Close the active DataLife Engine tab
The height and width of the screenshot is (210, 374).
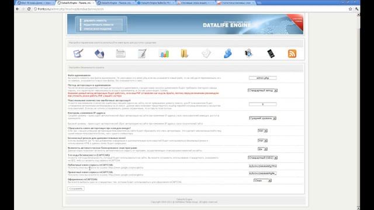93,3
